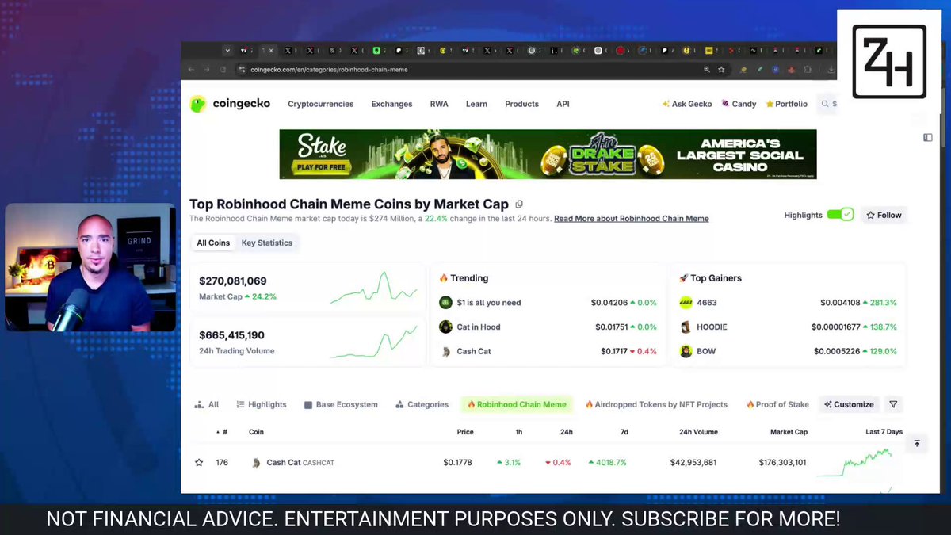Click the market cap sparkline chart
951x535 pixels.
[x=373, y=288]
